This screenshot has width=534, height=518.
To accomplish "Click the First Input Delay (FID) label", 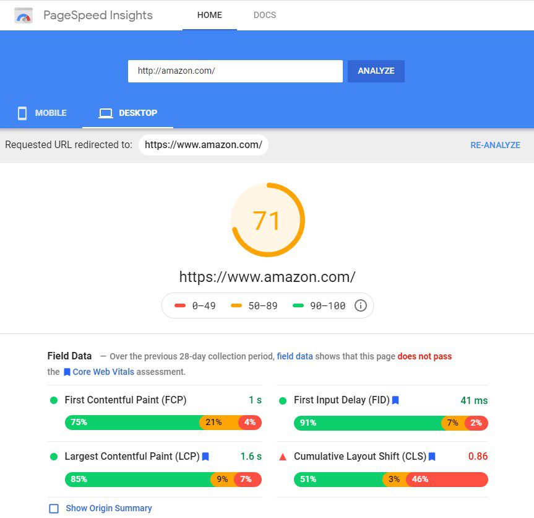I will pyautogui.click(x=342, y=400).
